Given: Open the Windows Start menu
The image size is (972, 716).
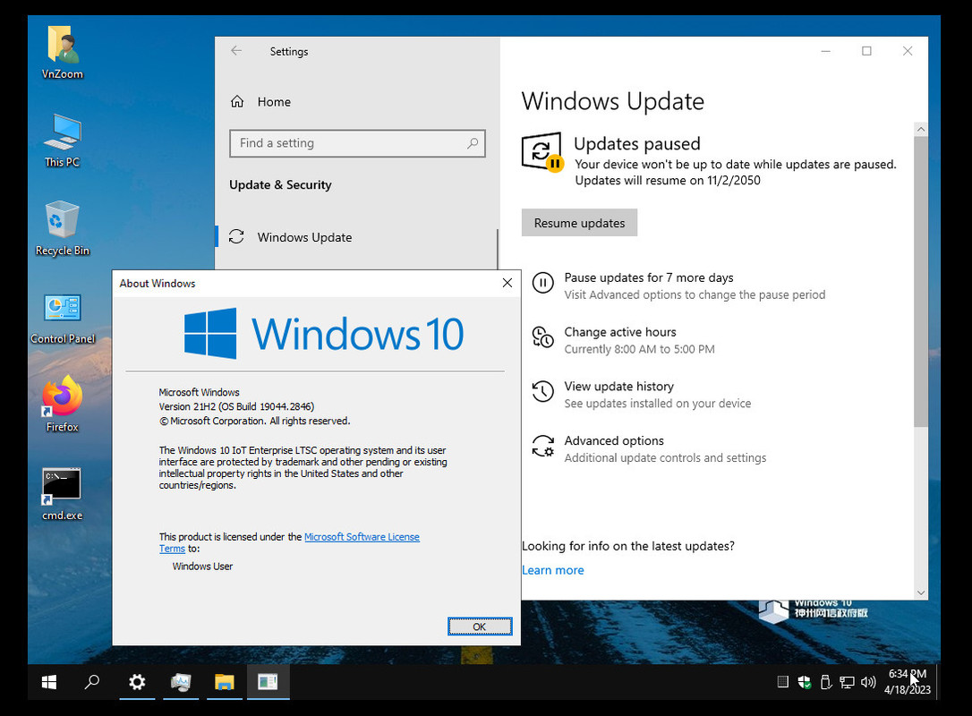Looking at the screenshot, I should coord(49,682).
